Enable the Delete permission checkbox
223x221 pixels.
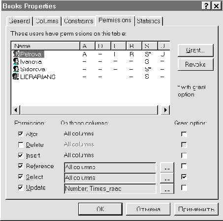coord(21,145)
